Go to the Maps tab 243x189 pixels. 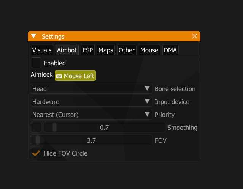(106, 50)
